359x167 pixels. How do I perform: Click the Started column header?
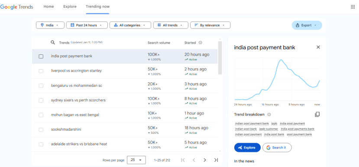(x=190, y=43)
